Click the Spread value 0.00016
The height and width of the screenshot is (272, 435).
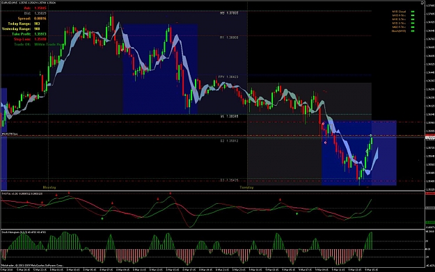pos(40,19)
